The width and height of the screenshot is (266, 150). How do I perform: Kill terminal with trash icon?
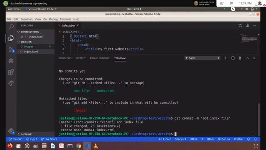click(x=240, y=58)
